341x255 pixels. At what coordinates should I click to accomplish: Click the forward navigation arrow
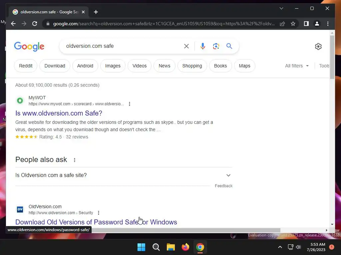coord(24,24)
